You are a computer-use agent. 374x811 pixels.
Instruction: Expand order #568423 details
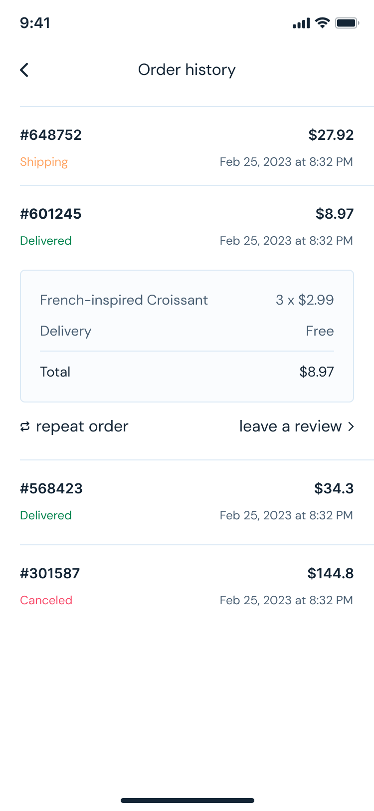(x=187, y=501)
